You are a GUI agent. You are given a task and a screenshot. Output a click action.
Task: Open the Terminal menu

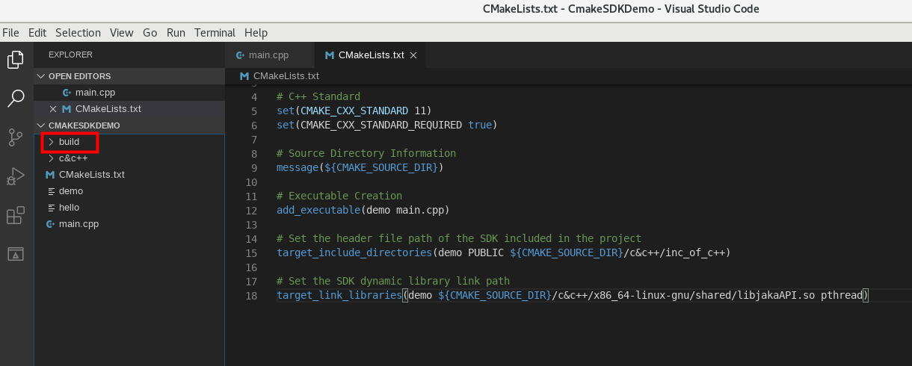[x=215, y=33]
